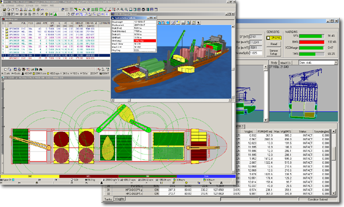This screenshot has width=344, height=207.
Task: Click the red highlighted value in Hydrostatics Values
Action: [145, 41]
